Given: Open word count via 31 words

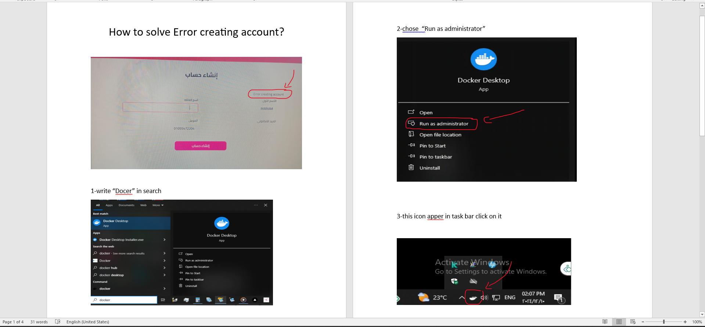Looking at the screenshot, I should [39, 322].
